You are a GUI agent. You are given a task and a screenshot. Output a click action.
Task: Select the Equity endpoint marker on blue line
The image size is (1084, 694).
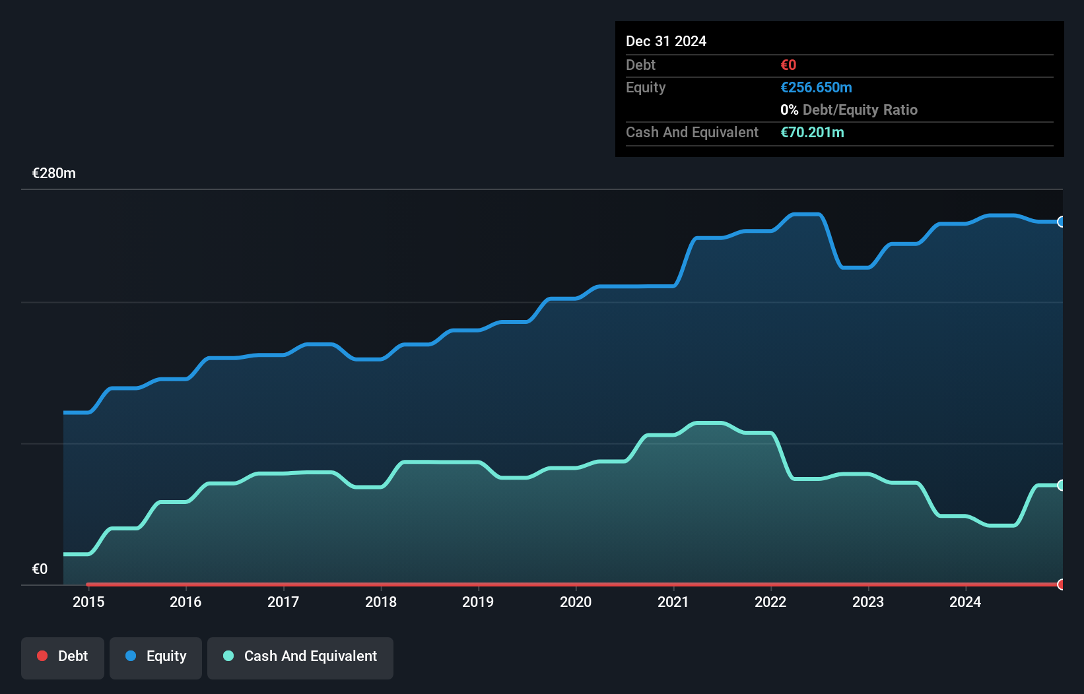[x=1062, y=222]
